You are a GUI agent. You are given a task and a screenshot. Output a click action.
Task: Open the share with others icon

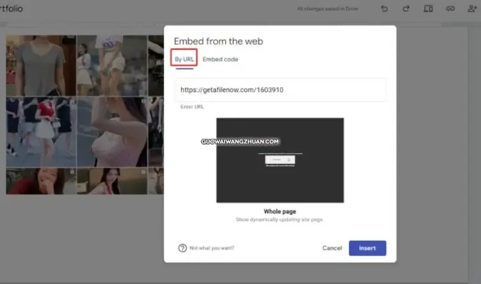tap(472, 8)
